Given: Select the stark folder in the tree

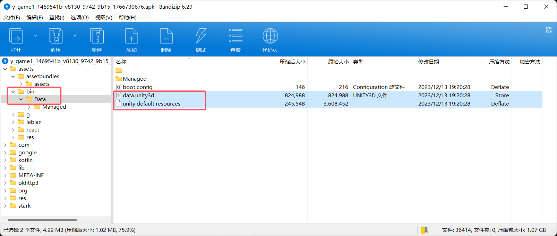Looking at the screenshot, I should point(24,206).
